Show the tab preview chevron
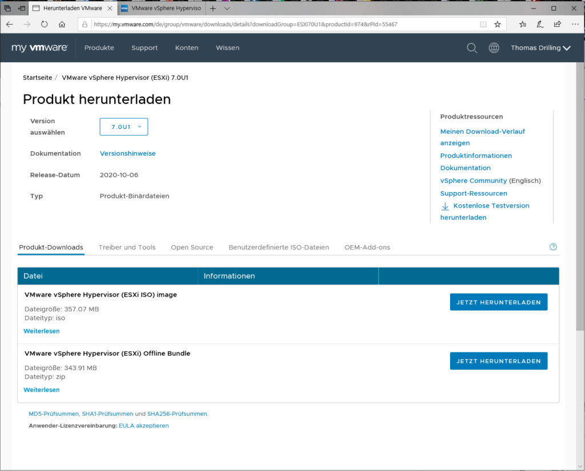The height and width of the screenshot is (471, 585). coord(227,8)
